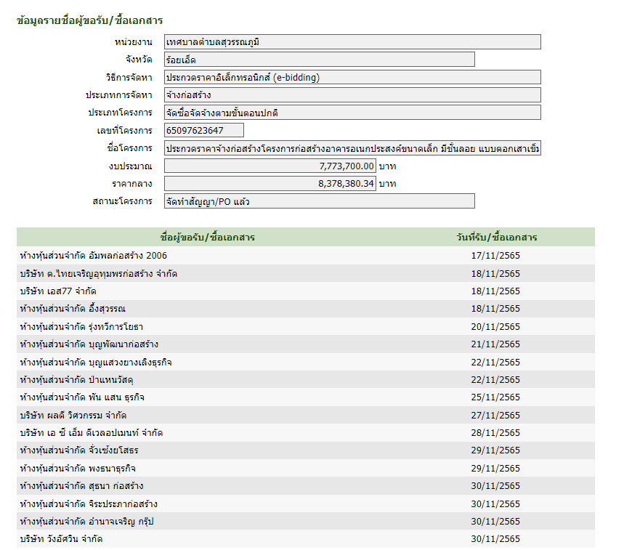Click the ชื่อผู้ขอรับ/ซื้อเอกสาร column header
The image size is (624, 550).
(207, 238)
